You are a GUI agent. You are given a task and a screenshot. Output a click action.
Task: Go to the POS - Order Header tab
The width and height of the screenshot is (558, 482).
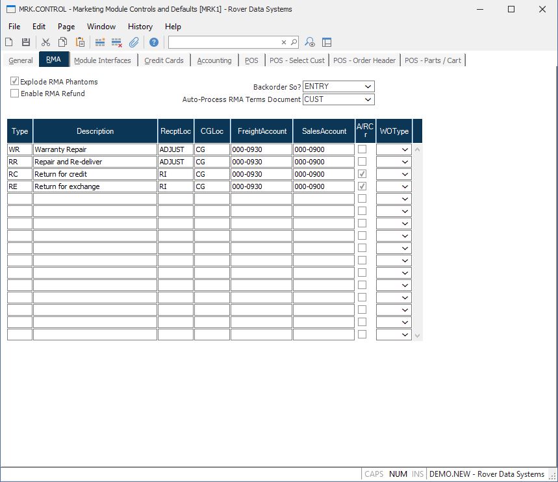(x=364, y=60)
